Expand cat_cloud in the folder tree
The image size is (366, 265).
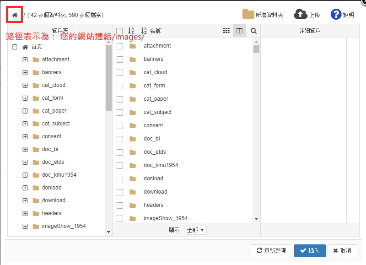(x=25, y=86)
